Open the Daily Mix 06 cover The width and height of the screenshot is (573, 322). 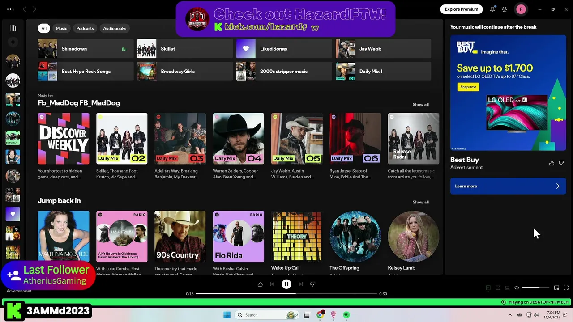coord(355,139)
